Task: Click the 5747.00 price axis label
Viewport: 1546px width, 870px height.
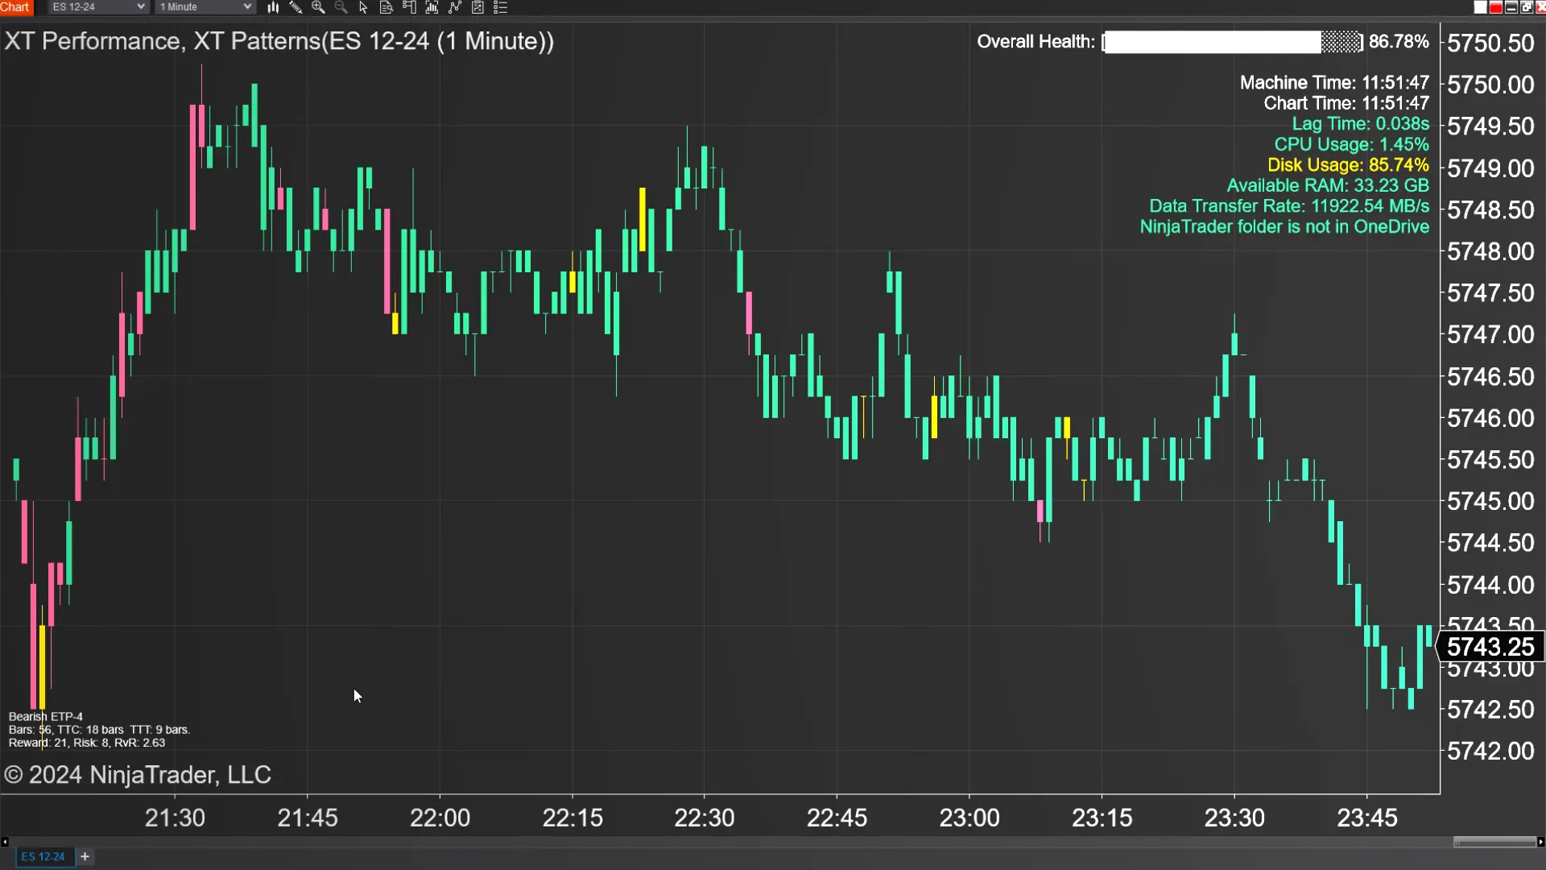Action: [x=1490, y=334]
